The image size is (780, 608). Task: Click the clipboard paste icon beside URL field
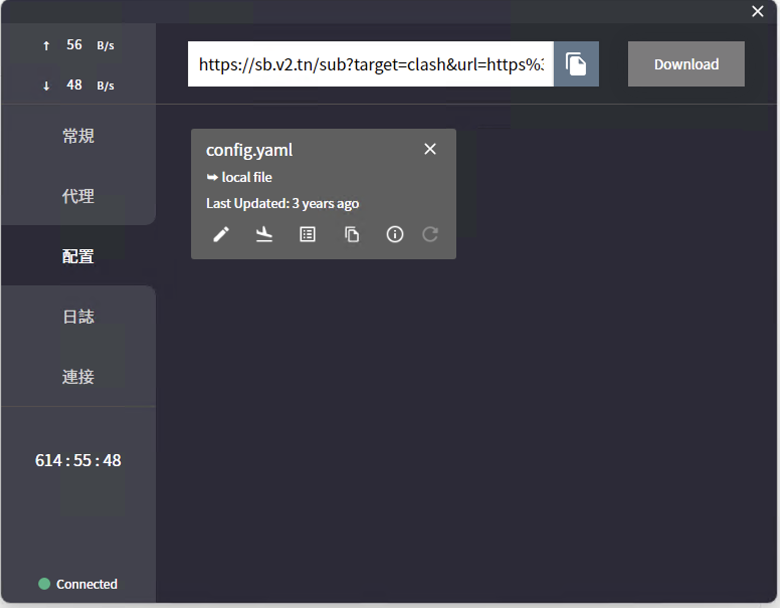(x=576, y=64)
